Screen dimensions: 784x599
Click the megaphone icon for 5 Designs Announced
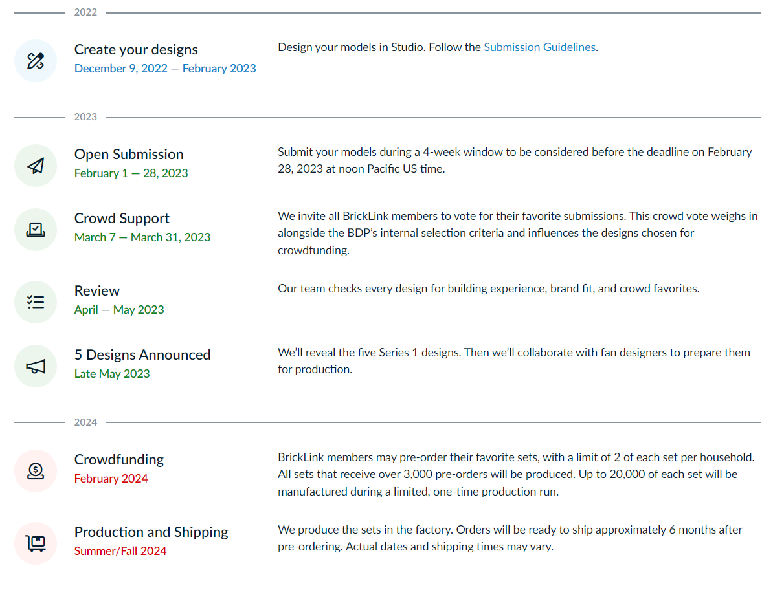point(36,366)
